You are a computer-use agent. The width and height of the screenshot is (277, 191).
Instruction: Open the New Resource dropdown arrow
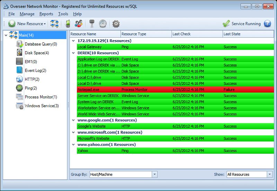click(45, 24)
